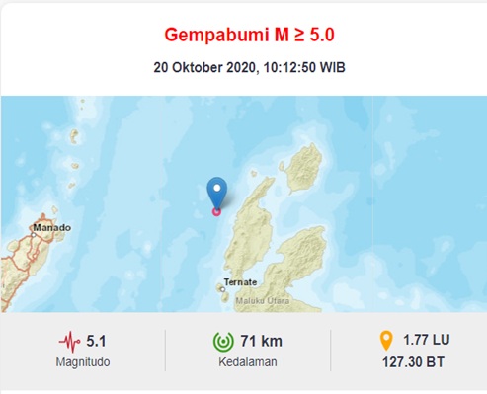Click the 1.77 LU latitude value
The image size is (487, 394).
click(x=427, y=340)
